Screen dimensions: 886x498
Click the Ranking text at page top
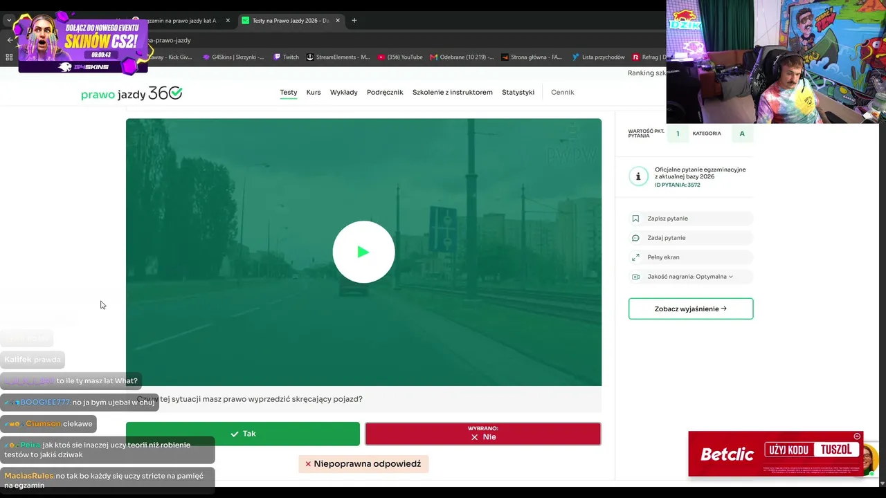(647, 73)
